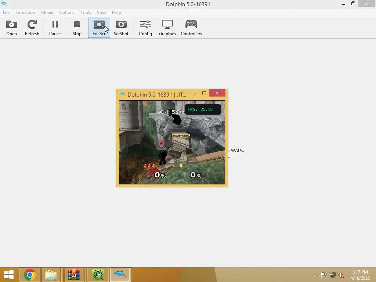
Task: Close the game render window
Action: (217, 93)
